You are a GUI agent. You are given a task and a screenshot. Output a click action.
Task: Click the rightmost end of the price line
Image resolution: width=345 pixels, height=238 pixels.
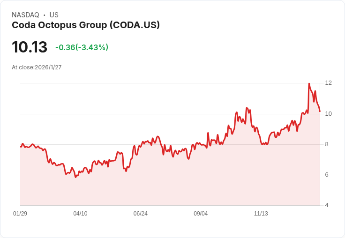coord(320,111)
